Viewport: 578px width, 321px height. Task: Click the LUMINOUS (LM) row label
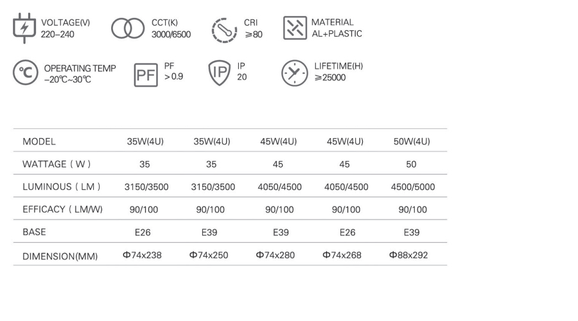(55, 187)
